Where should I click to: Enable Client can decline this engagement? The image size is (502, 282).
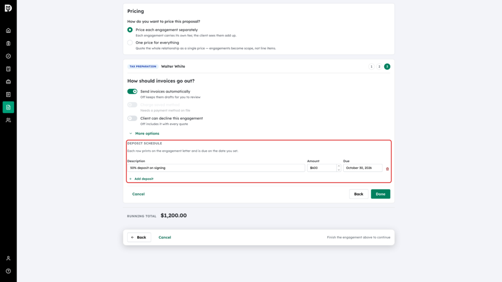tap(132, 118)
